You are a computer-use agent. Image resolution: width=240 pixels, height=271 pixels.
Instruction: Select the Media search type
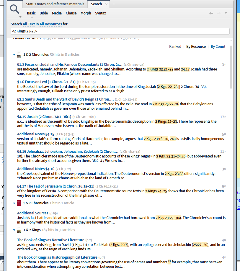[x=57, y=13]
